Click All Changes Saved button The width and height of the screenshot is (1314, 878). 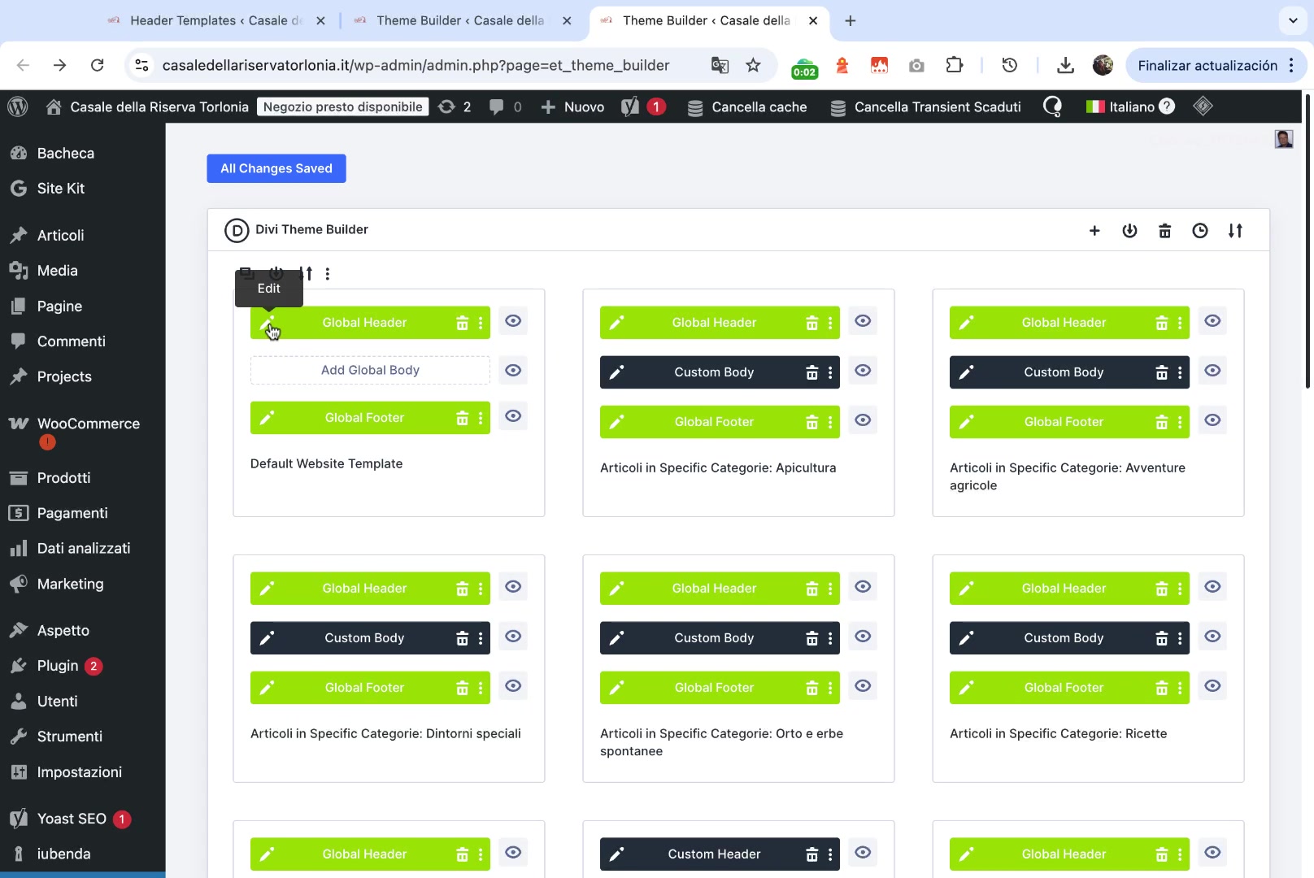click(x=276, y=168)
